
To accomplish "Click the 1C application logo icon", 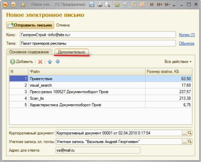I will (5, 4).
